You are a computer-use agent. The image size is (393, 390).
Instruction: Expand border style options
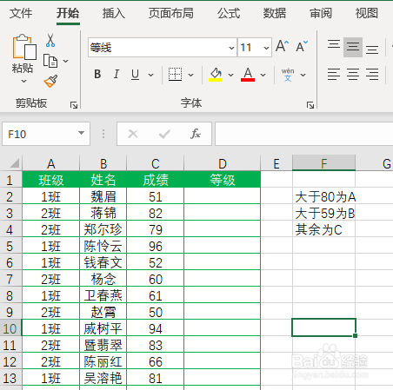tap(190, 75)
